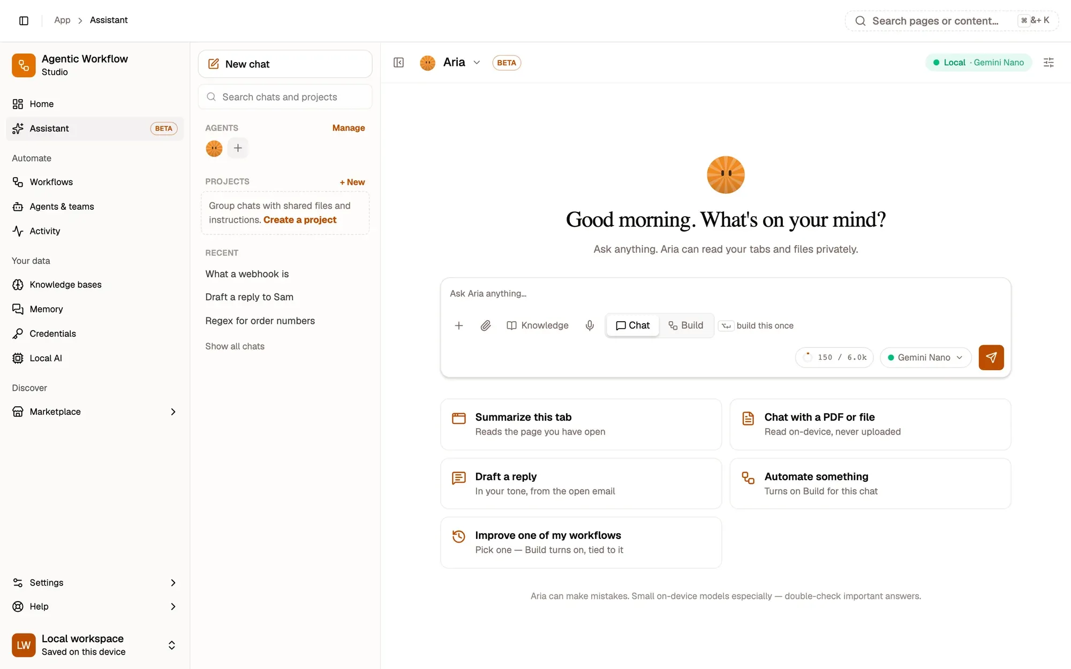Image resolution: width=1071 pixels, height=669 pixels.
Task: Select the Aria agent avatar in Agents list
Action: 214,148
